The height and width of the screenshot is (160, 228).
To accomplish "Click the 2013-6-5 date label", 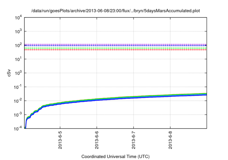I will 60,140.
